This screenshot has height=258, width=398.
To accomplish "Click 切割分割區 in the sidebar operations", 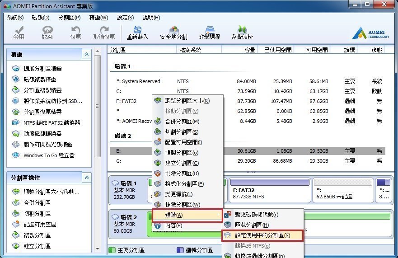I will [32, 214].
